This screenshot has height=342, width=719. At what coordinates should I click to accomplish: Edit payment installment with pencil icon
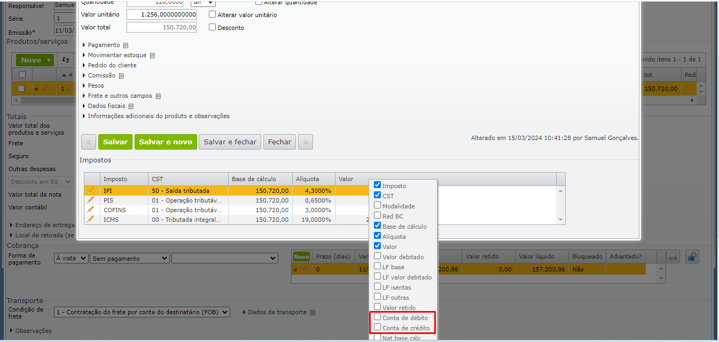304,269
